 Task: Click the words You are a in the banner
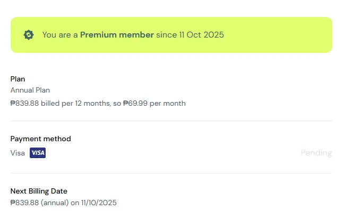click(x=60, y=35)
